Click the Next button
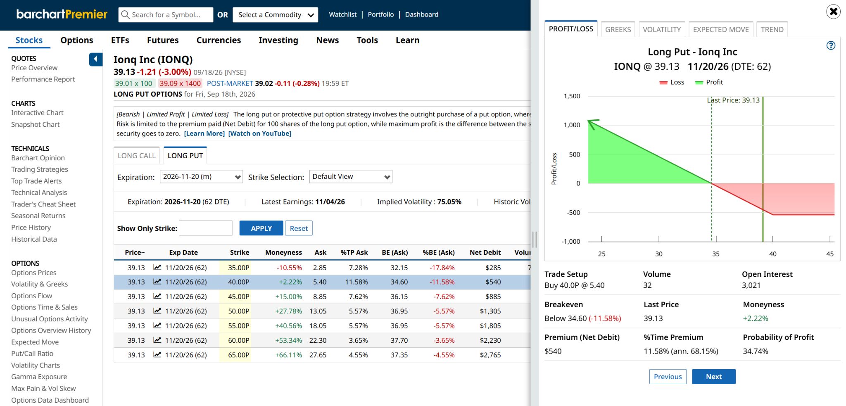 pyautogui.click(x=714, y=377)
